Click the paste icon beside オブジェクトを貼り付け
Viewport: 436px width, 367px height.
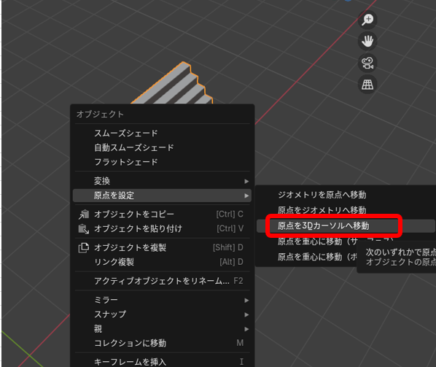click(x=84, y=228)
